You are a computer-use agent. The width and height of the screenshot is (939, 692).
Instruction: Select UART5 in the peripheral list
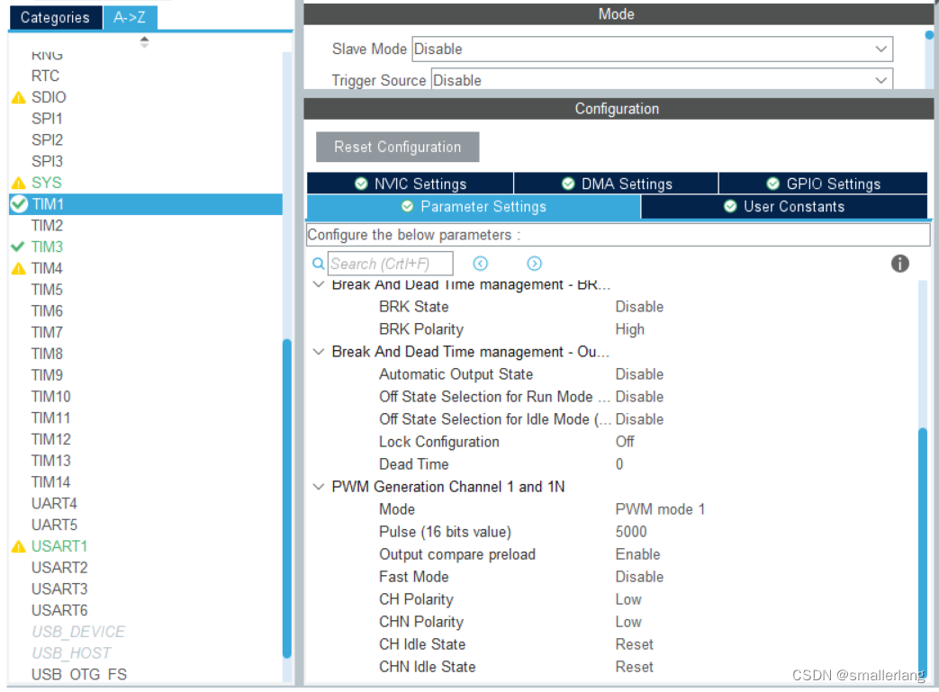(54, 525)
